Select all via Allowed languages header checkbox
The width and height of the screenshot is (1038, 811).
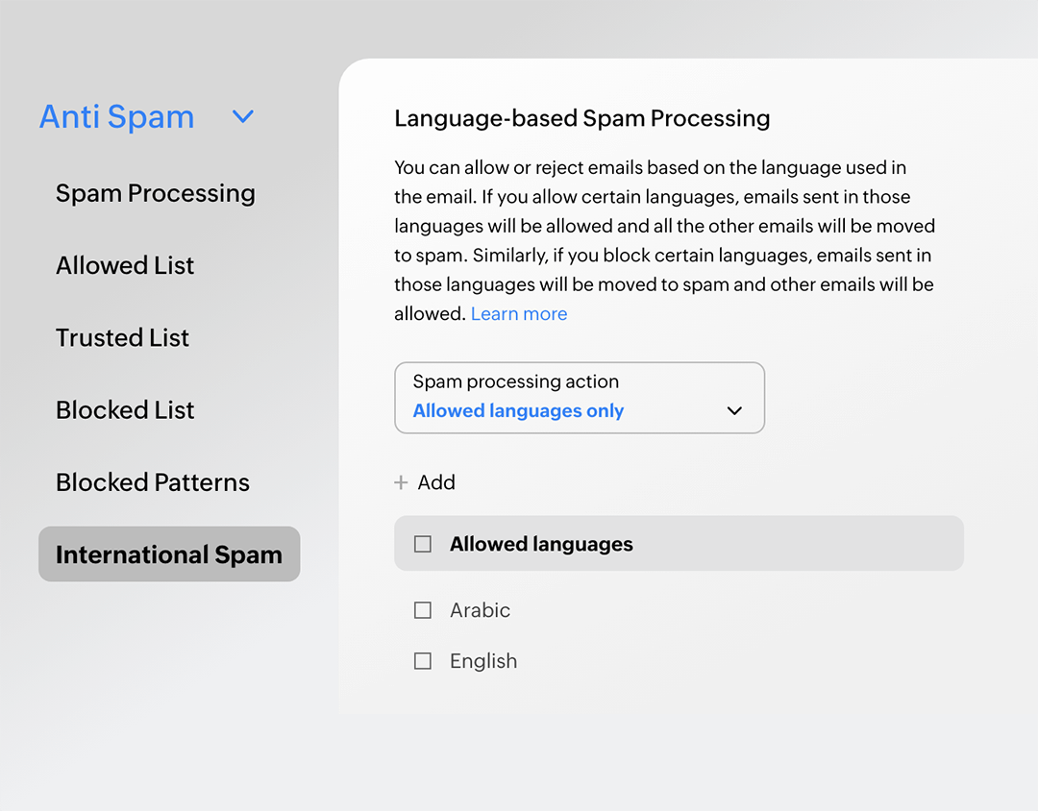pyautogui.click(x=423, y=544)
